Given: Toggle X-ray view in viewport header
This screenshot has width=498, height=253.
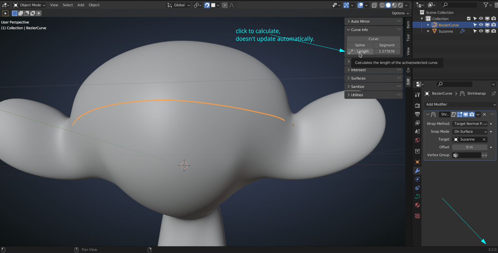Looking at the screenshot, I should click(x=374, y=5).
